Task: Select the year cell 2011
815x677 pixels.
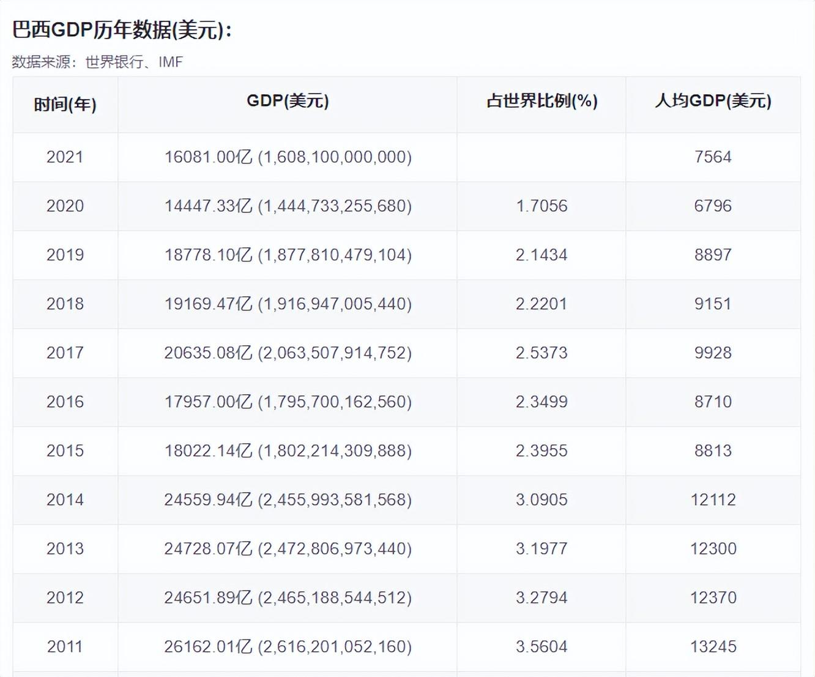Action: (65, 646)
